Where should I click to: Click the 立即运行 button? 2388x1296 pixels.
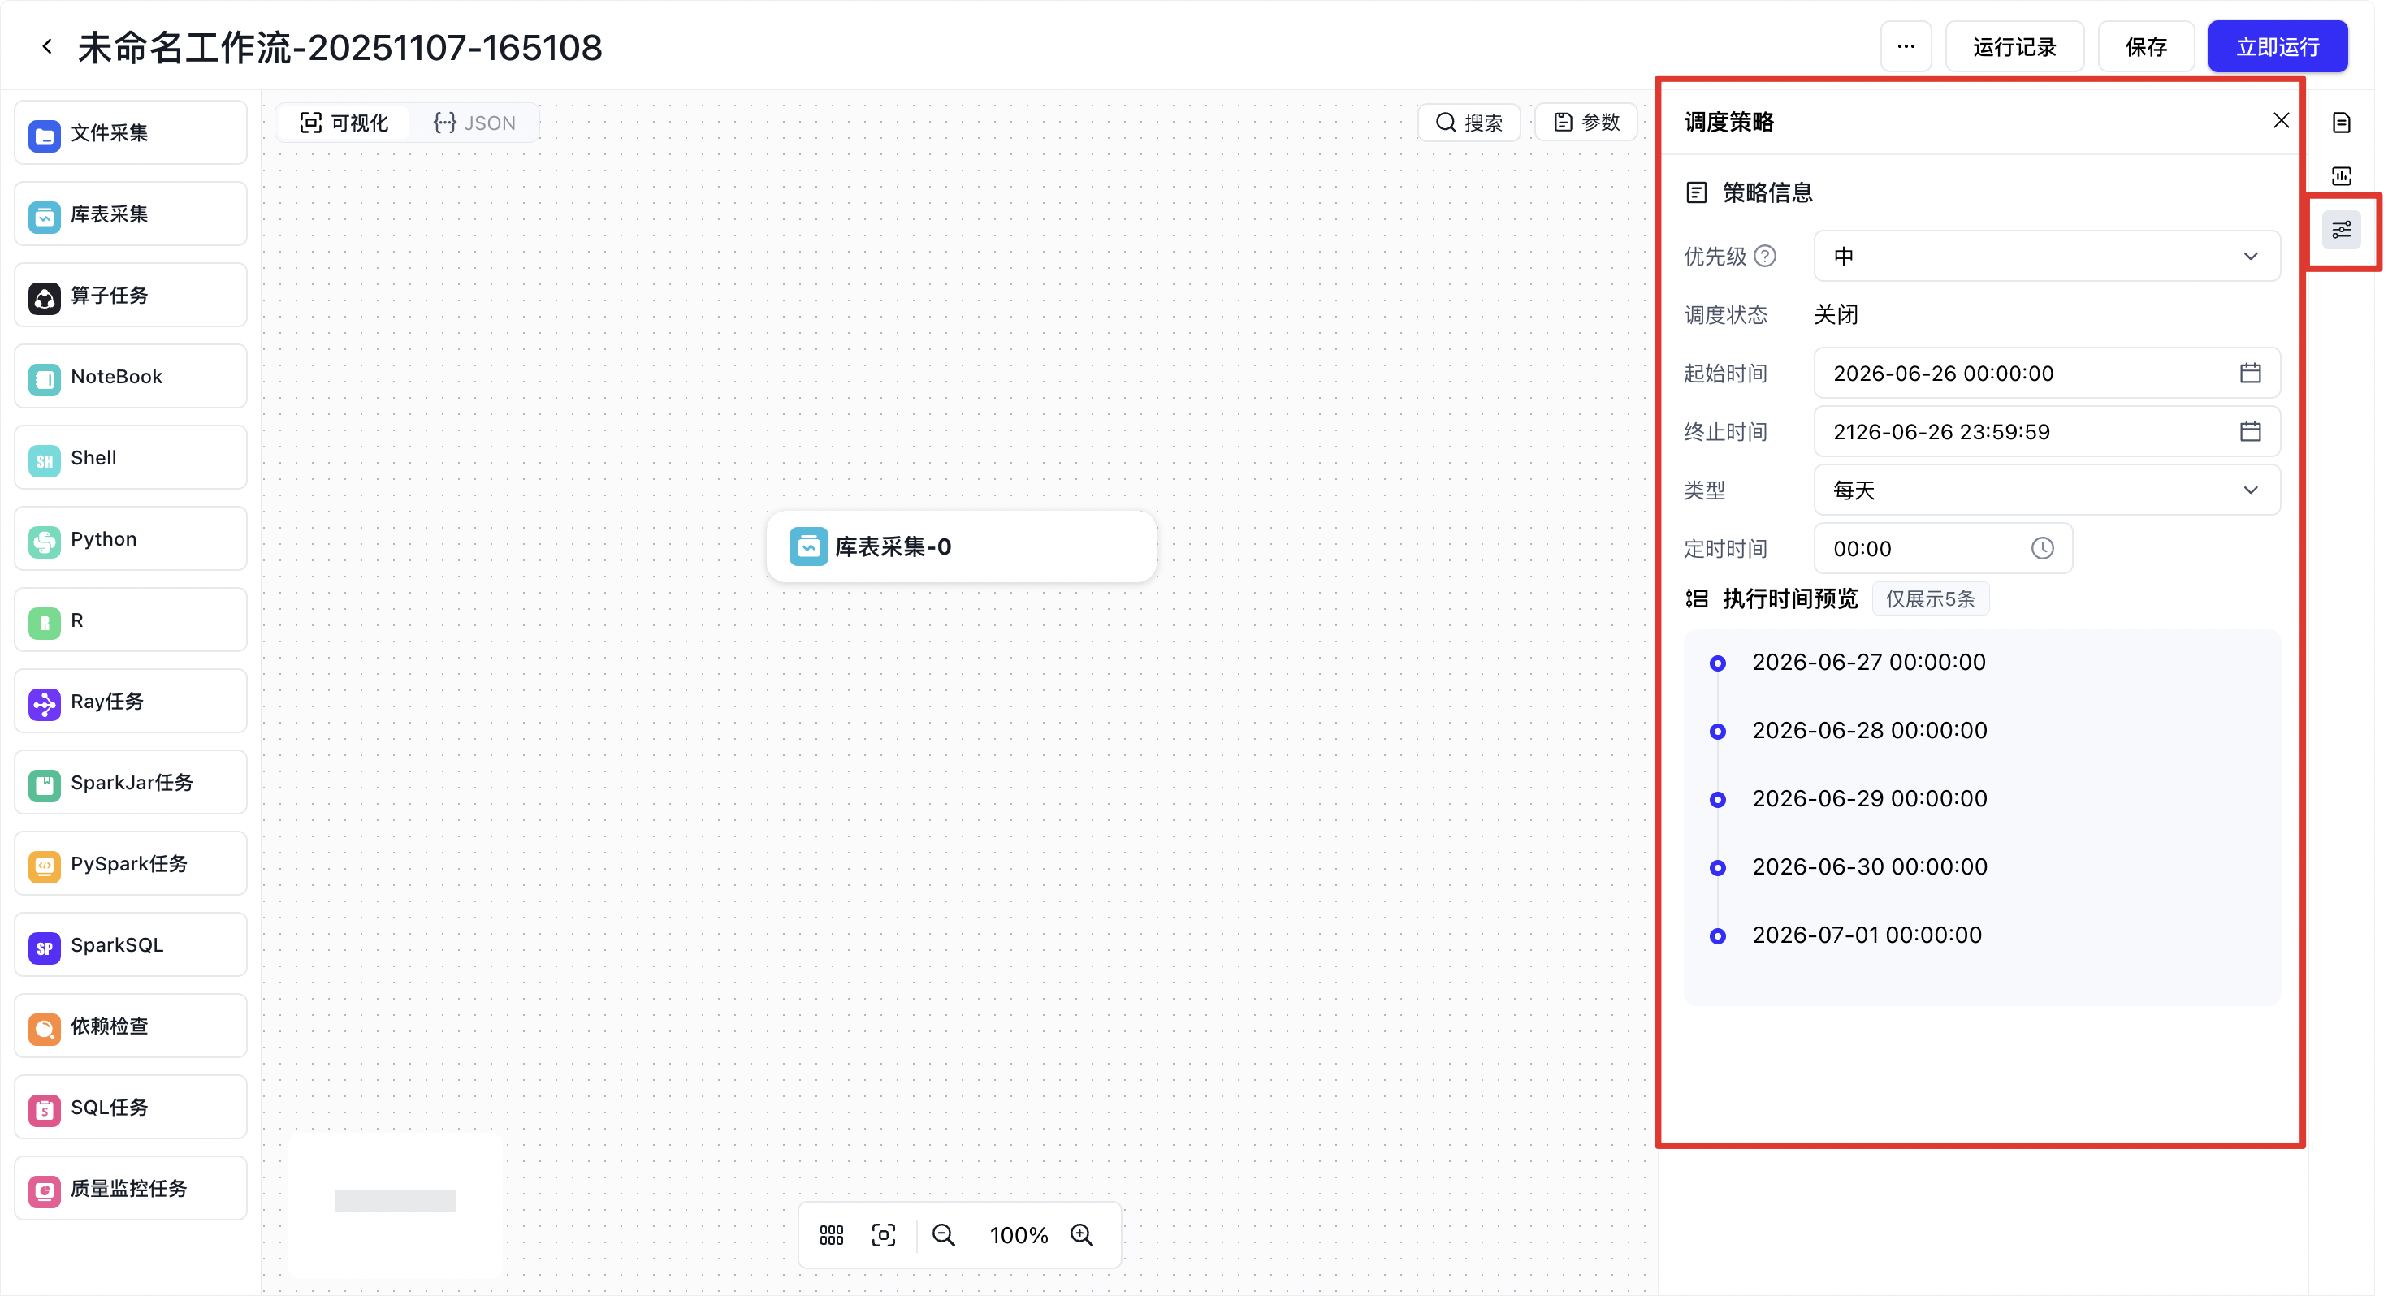(2278, 46)
